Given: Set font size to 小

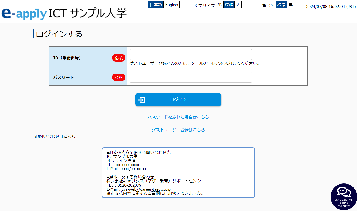Looking at the screenshot, I should coord(220,5).
